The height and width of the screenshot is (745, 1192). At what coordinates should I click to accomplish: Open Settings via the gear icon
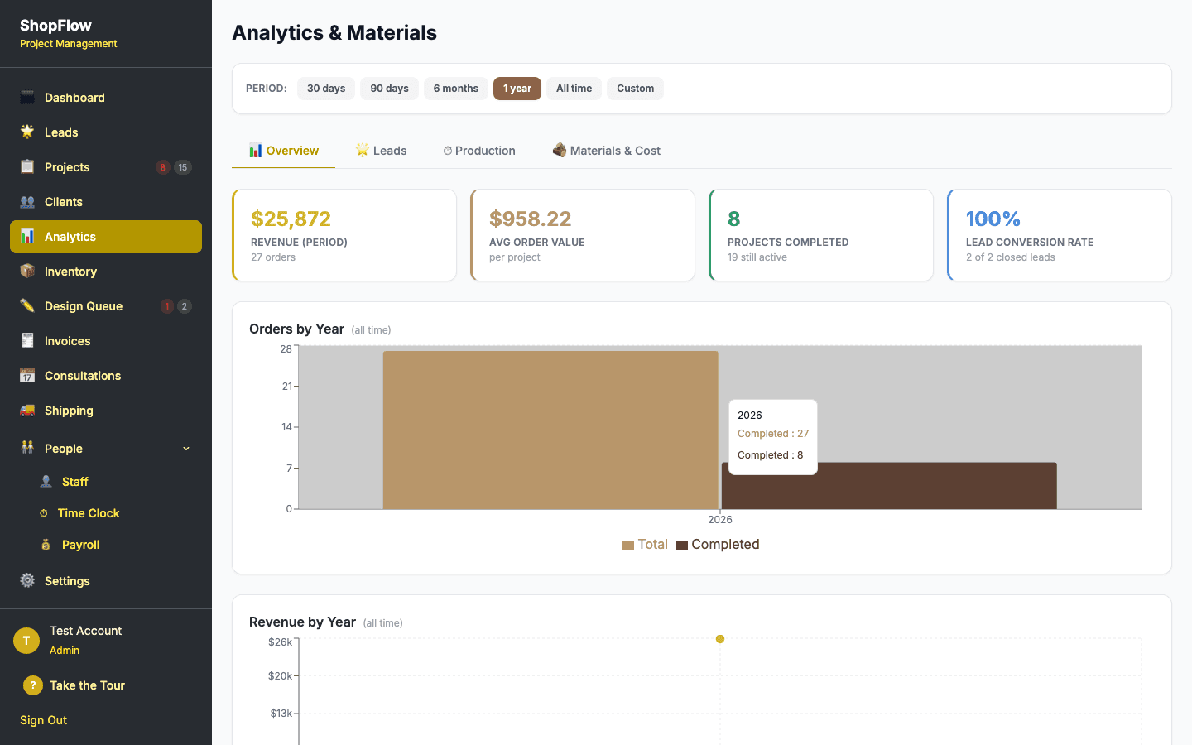26,580
